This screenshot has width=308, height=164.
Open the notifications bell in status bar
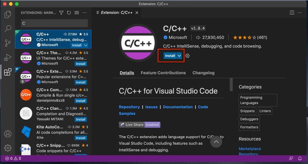(x=300, y=158)
